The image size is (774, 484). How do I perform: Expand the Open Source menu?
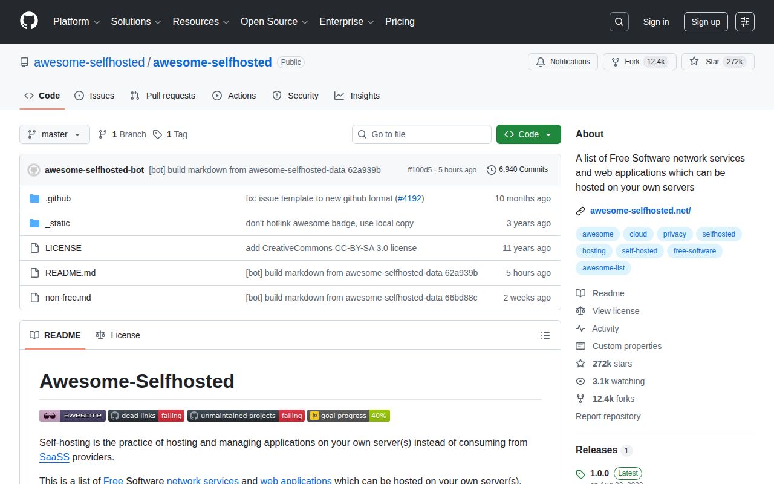(x=273, y=21)
